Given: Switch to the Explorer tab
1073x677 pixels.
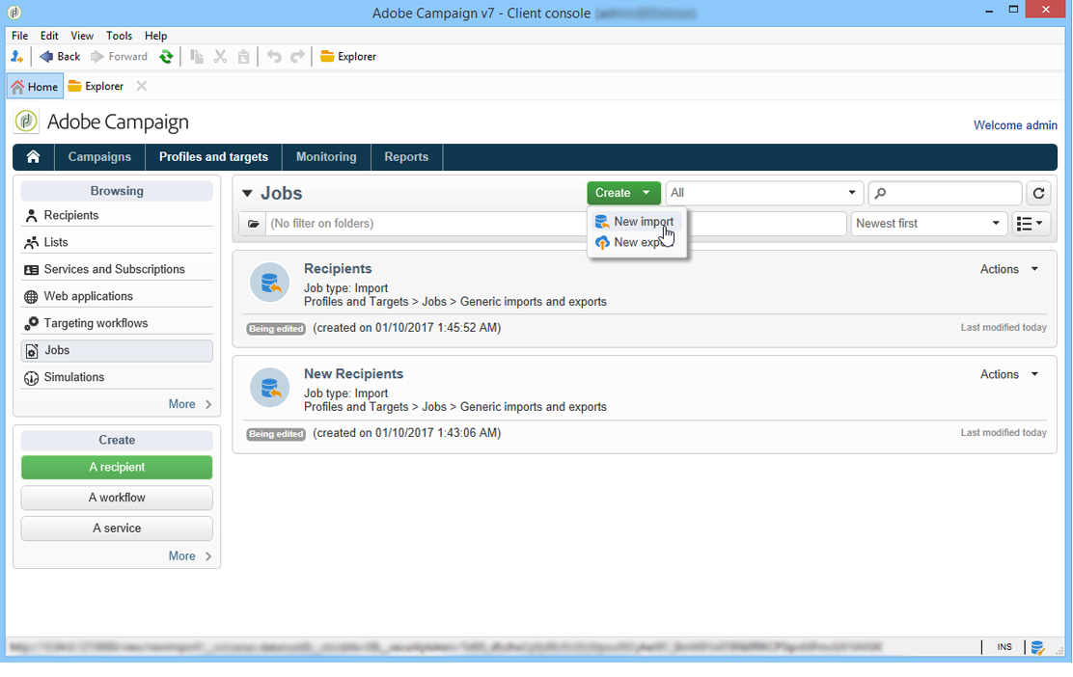Looking at the screenshot, I should click(96, 86).
